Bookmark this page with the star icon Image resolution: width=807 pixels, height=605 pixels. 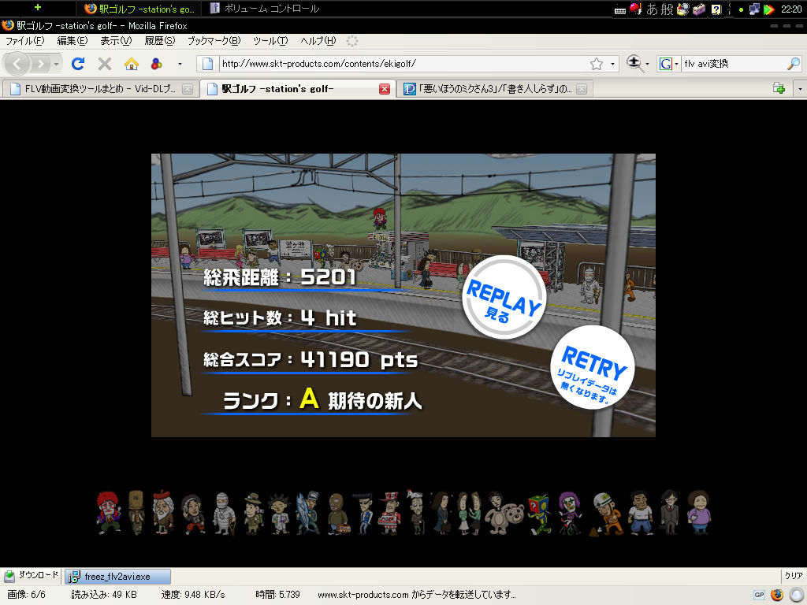click(597, 64)
